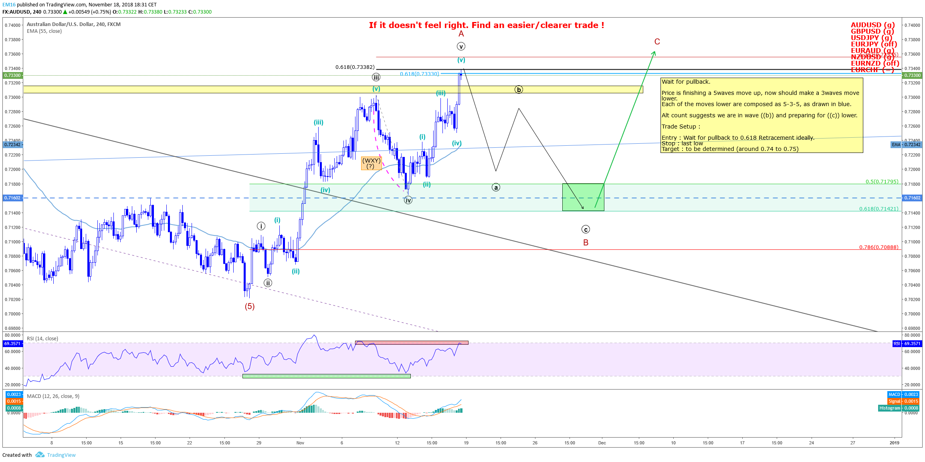Image resolution: width=925 pixels, height=462 pixels.
Task: Click the 0.618(0.71421) retracement label
Action: coord(879,209)
